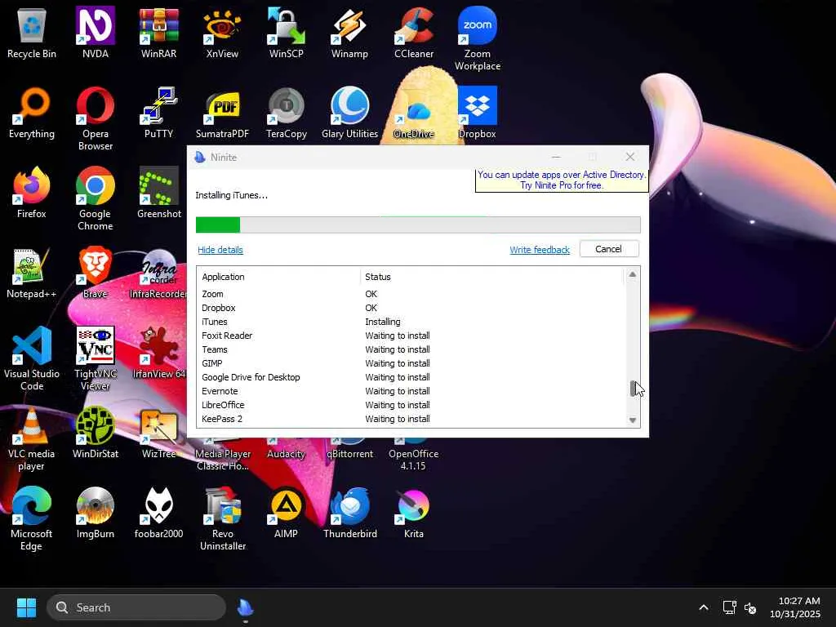Select the Visual Studio Code desktop icon

pos(32,359)
